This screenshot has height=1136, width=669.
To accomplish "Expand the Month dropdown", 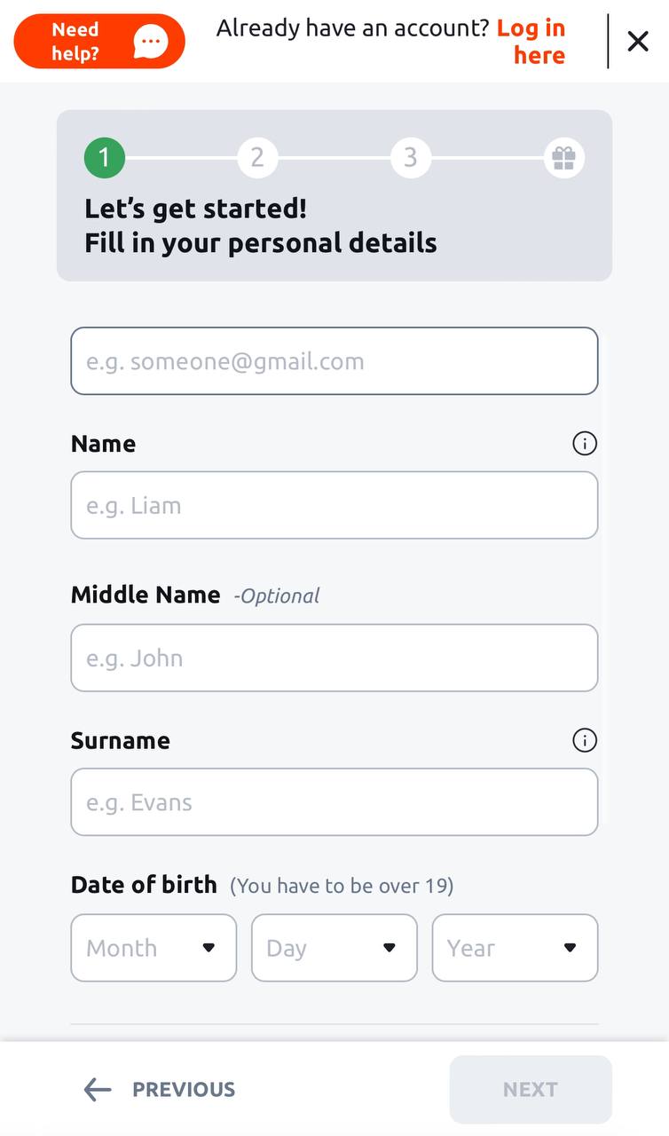I will [153, 948].
